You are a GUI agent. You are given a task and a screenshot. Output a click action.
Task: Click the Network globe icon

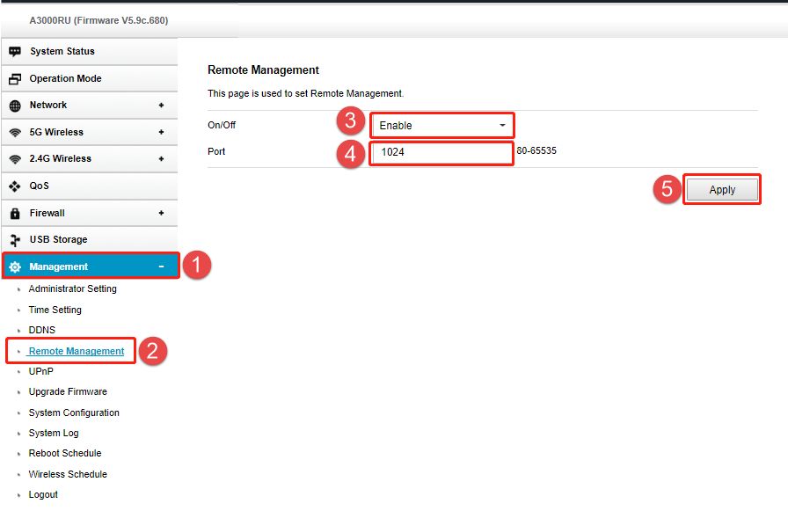(15, 106)
